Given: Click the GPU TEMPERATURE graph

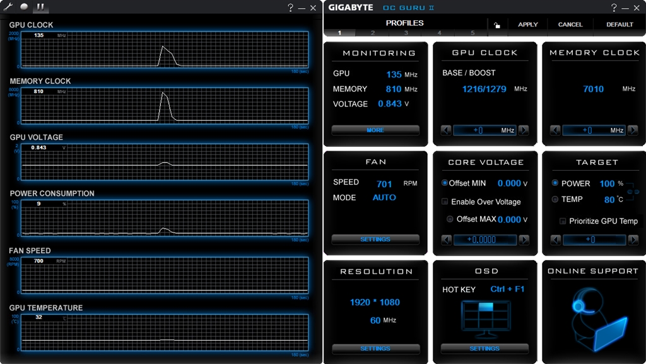Looking at the screenshot, I should [x=165, y=333].
